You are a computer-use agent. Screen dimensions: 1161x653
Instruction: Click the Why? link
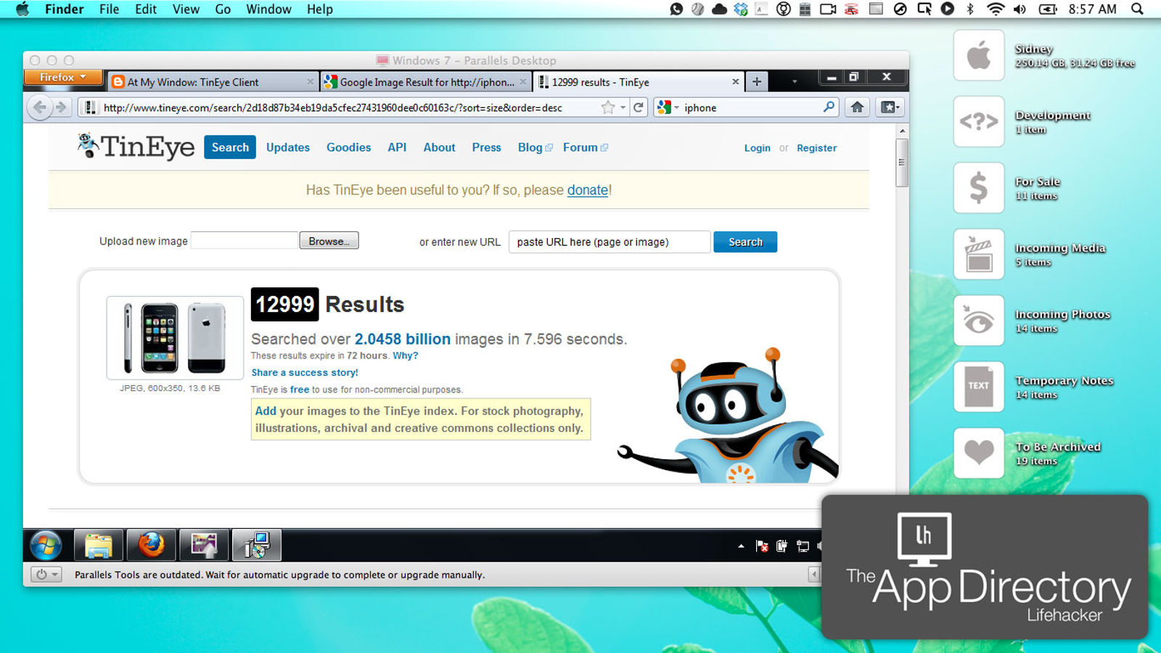[405, 356]
